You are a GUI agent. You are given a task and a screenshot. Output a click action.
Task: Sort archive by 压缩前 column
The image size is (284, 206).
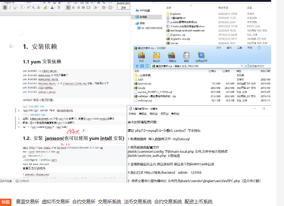coord(212,71)
